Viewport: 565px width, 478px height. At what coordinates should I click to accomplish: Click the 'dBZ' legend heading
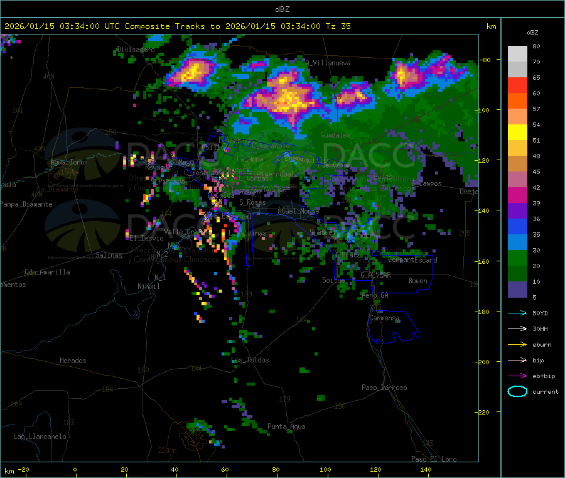(532, 33)
